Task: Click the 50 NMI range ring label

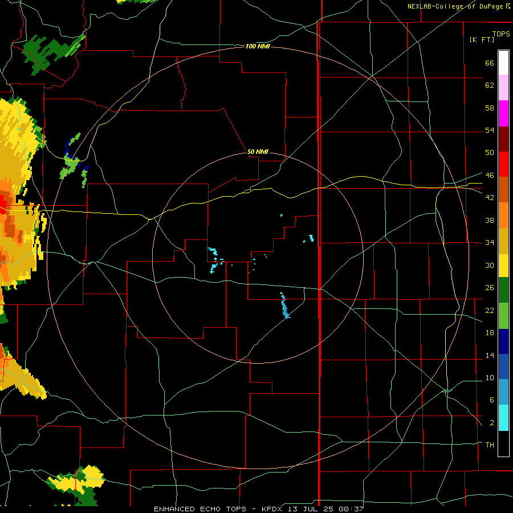Action: [258, 152]
